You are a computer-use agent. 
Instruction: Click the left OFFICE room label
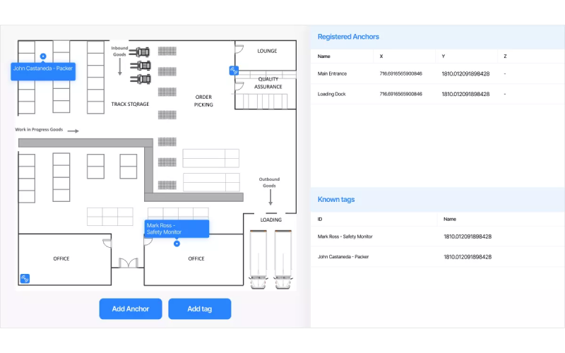click(61, 258)
